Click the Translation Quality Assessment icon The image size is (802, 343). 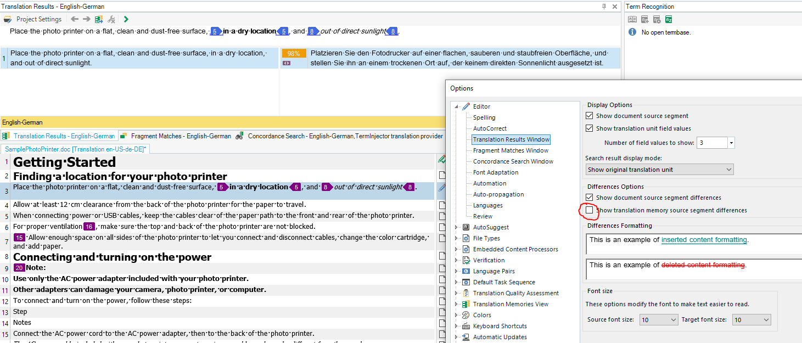[x=466, y=293]
